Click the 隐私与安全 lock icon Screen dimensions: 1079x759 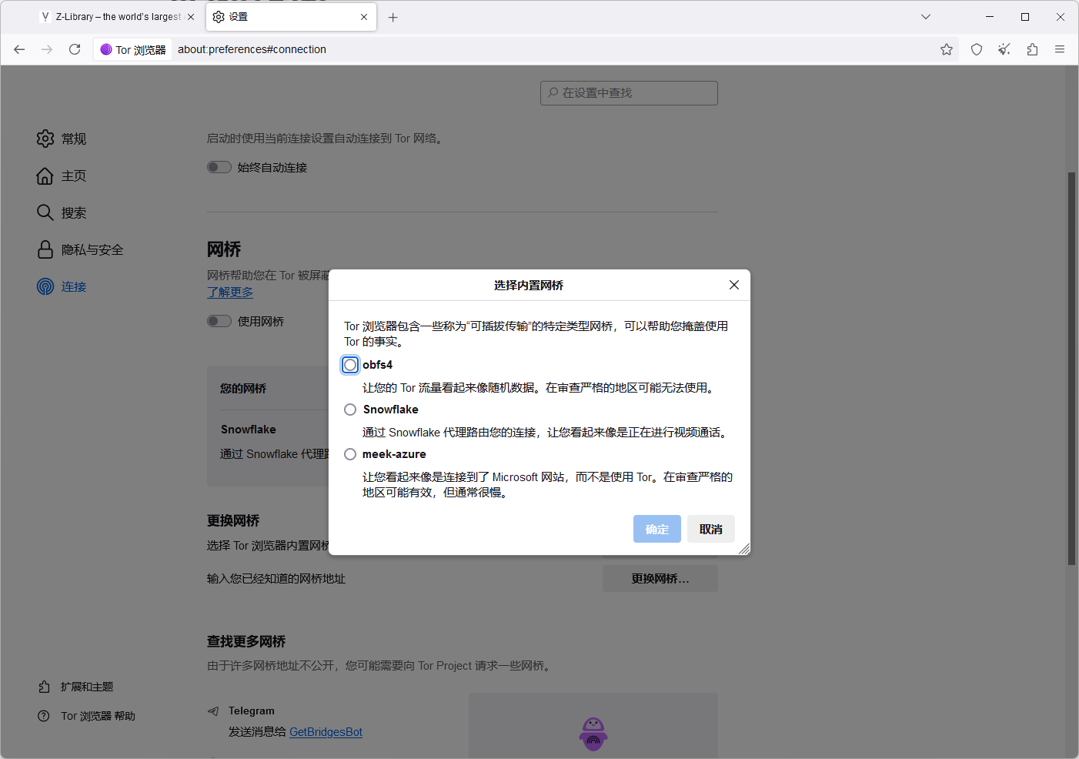point(45,249)
